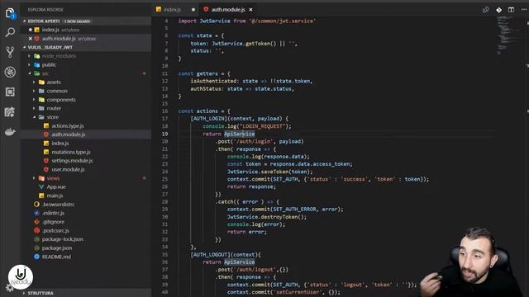This screenshot has height=297, width=529.
Task: Open actions.type.js in store folder
Action: (68, 126)
